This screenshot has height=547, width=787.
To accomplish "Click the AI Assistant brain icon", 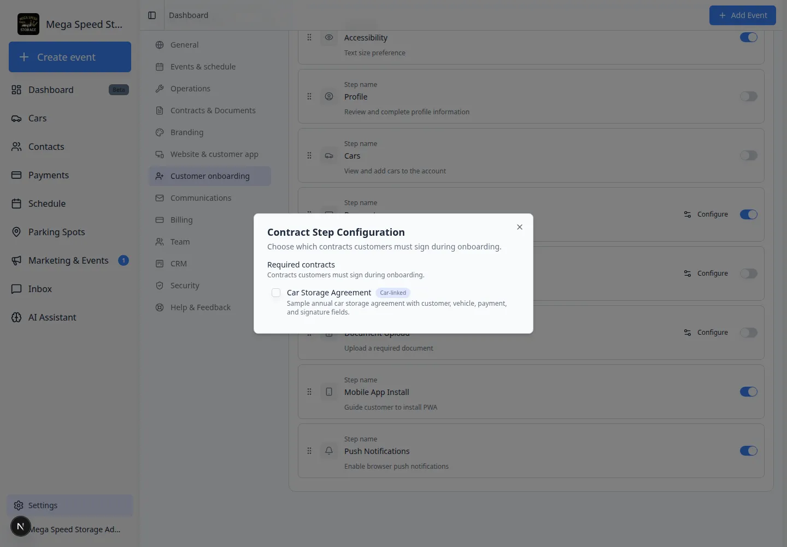I will [x=16, y=317].
